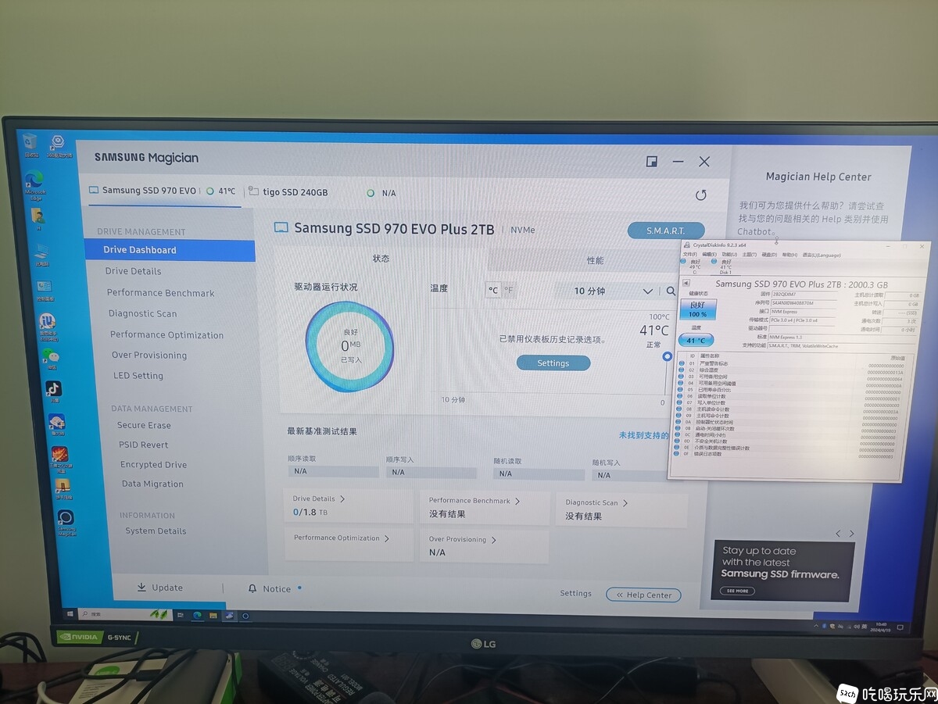
Task: Open the Samsung Magician desktop shortcut
Action: coord(66,523)
